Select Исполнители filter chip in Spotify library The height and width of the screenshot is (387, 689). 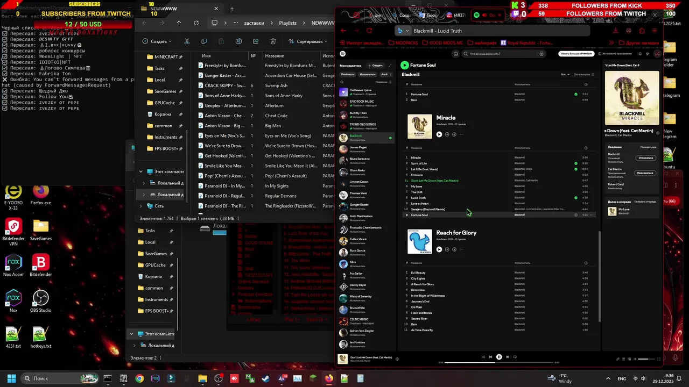[x=368, y=74]
